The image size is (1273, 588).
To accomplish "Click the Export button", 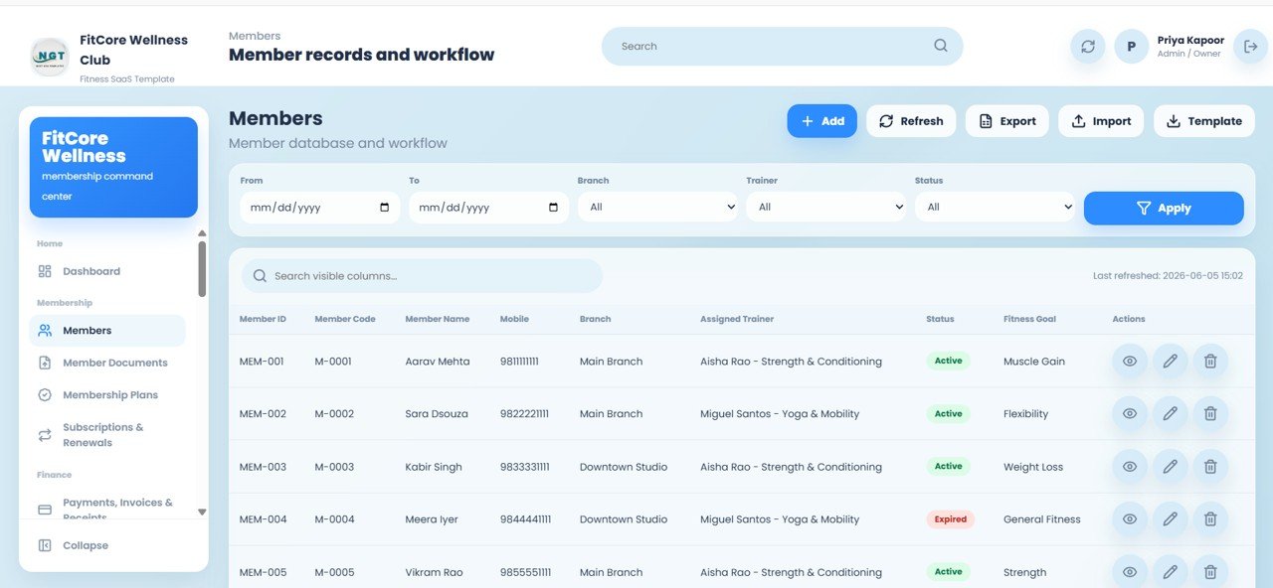I will click(x=1006, y=121).
